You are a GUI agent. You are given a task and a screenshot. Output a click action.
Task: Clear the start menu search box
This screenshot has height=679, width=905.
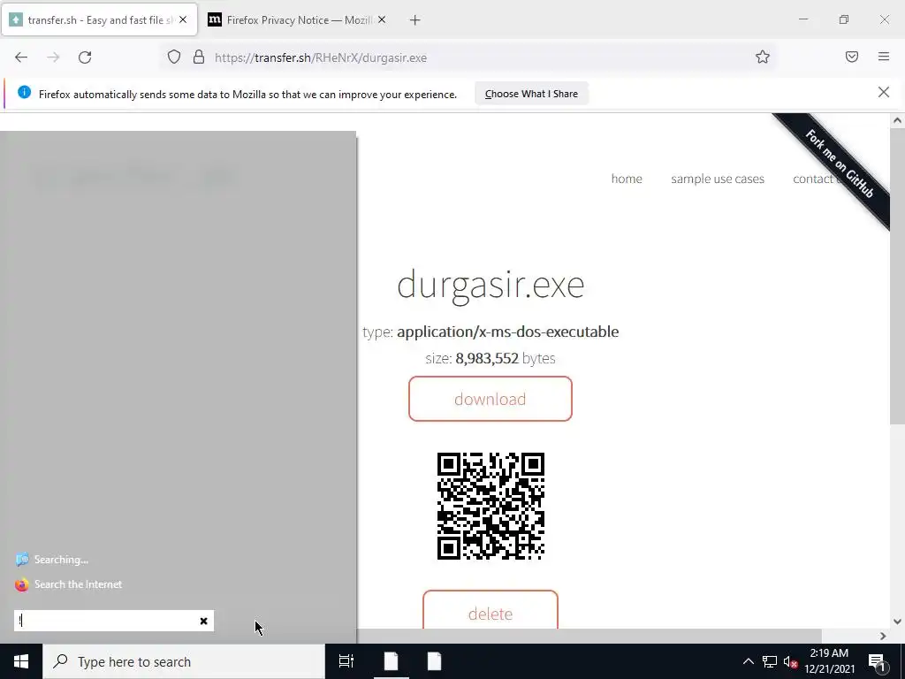[204, 621]
